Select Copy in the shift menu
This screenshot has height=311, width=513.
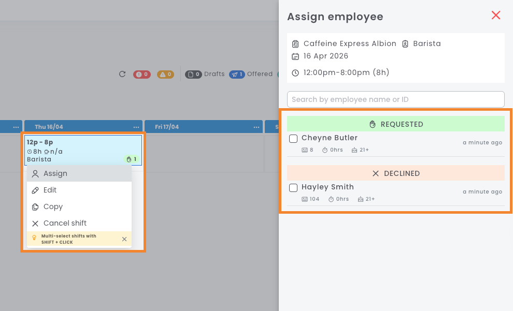[x=53, y=207]
